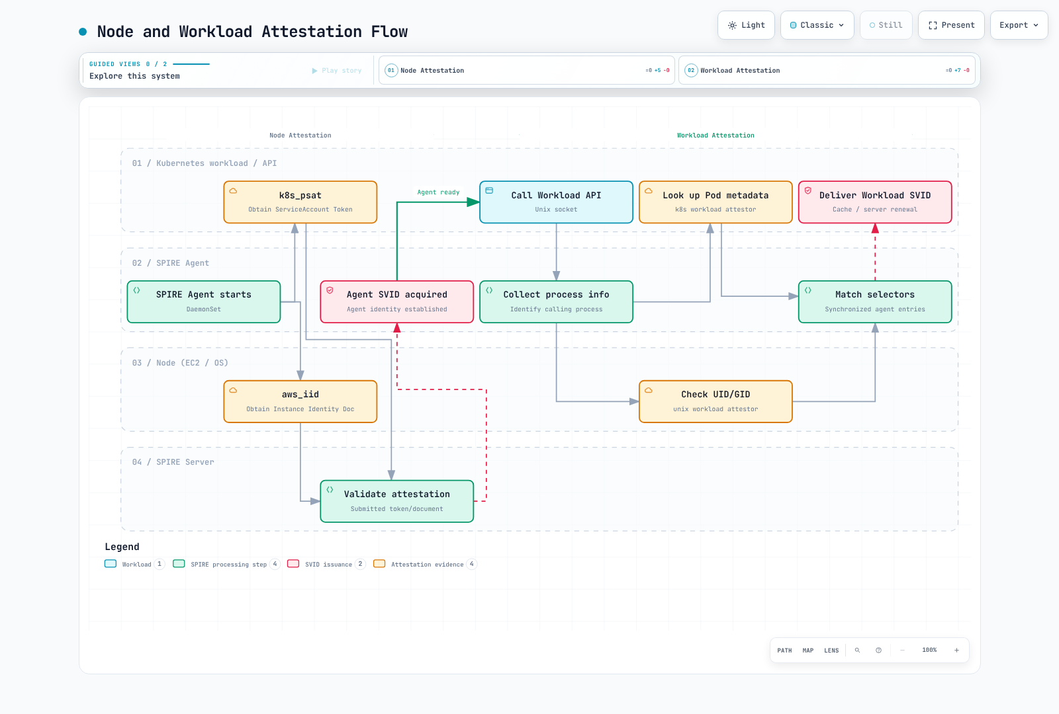This screenshot has width=1059, height=714.
Task: Click the Agent ready edge label
Action: tap(438, 192)
